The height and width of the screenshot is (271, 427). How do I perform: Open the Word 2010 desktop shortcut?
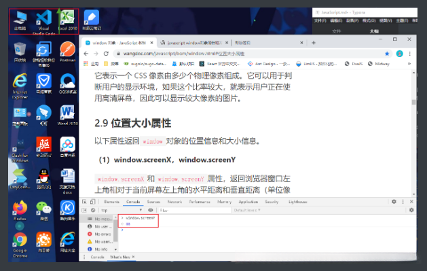coord(67,115)
